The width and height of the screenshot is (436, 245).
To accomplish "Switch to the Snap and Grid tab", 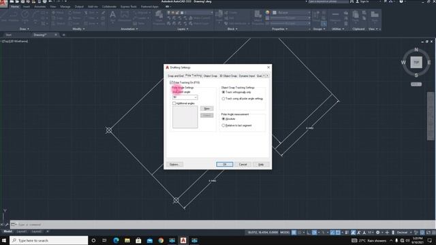I will pyautogui.click(x=176, y=76).
